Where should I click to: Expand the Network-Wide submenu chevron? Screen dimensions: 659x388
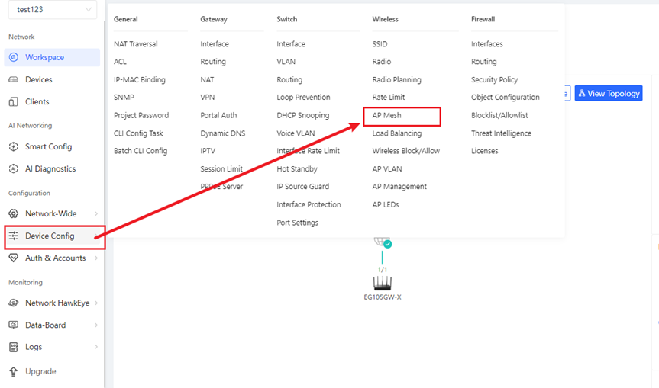[x=95, y=214]
